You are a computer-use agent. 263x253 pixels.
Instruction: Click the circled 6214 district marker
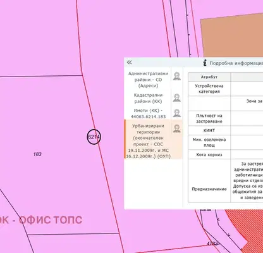pos(94,137)
